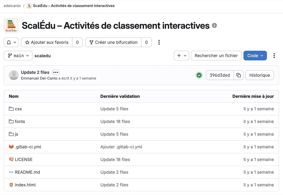Open the fonts folder

click(x=20, y=122)
